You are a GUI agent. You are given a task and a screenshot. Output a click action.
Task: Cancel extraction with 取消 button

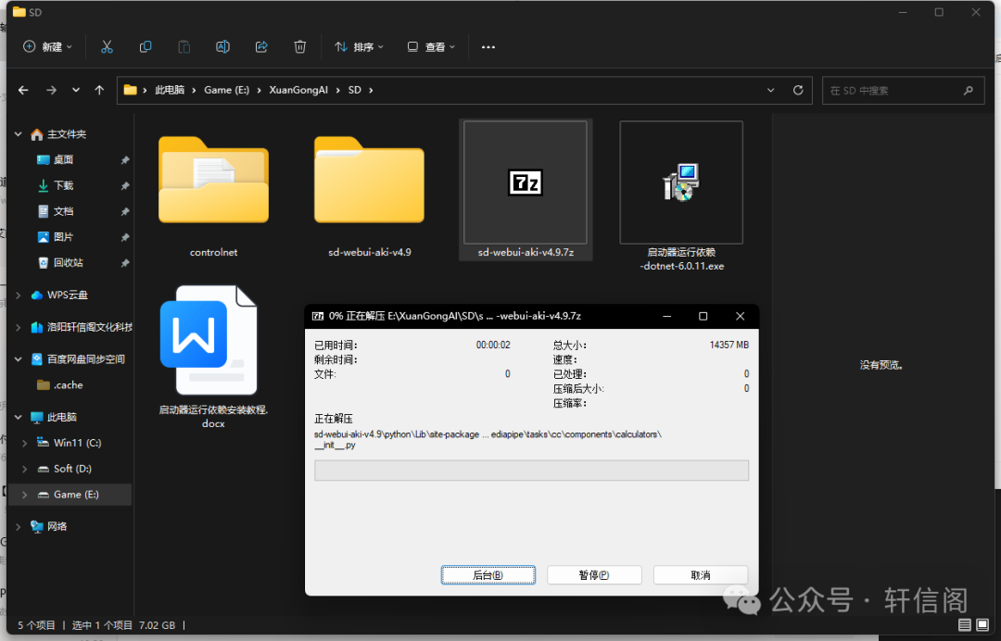tap(700, 575)
